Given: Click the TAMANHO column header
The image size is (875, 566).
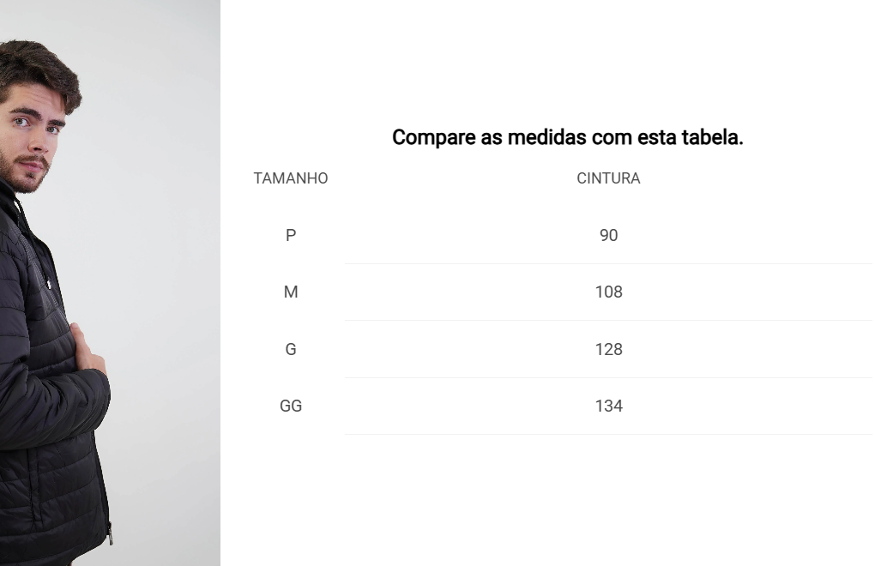Looking at the screenshot, I should click(291, 178).
